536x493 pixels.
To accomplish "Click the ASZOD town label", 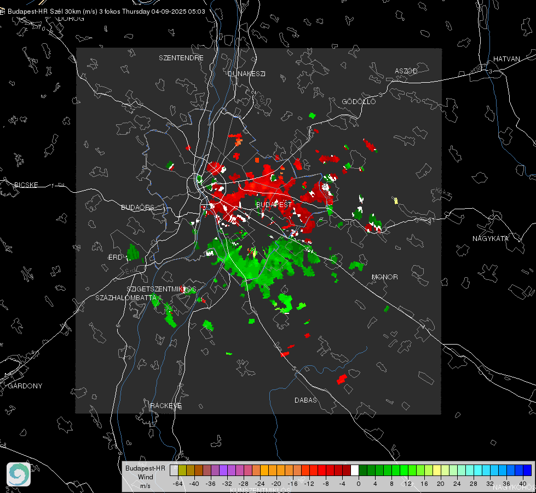I will pos(406,71).
